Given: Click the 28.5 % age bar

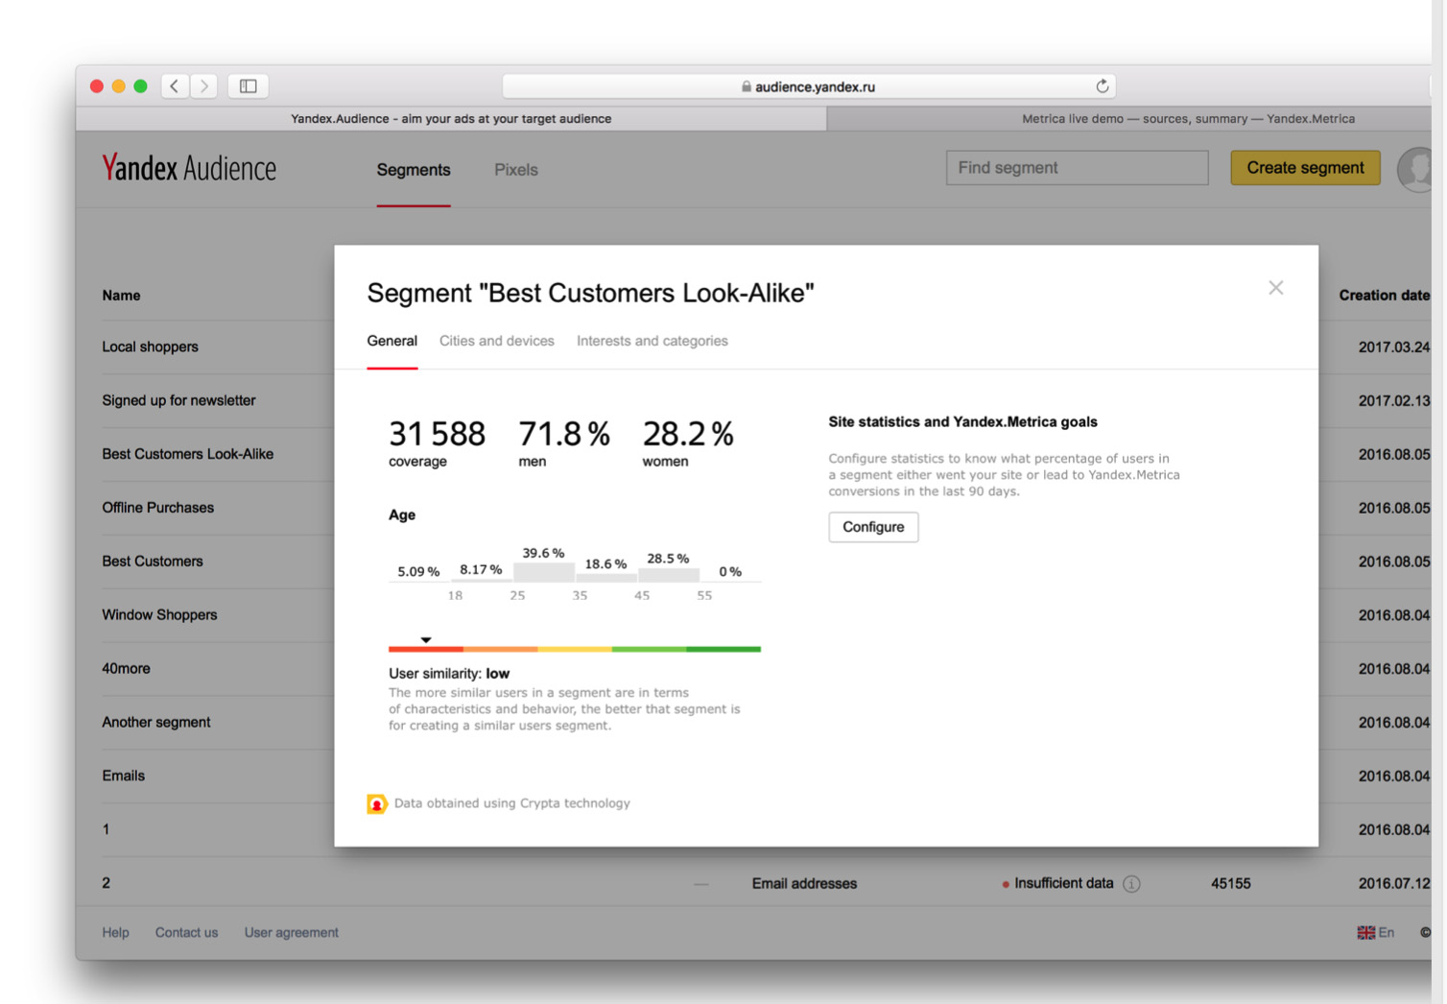Looking at the screenshot, I should (669, 575).
